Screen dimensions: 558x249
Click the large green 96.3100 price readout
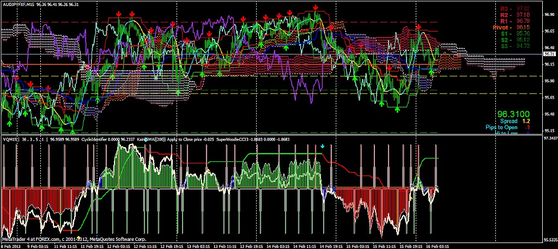[x=514, y=114]
